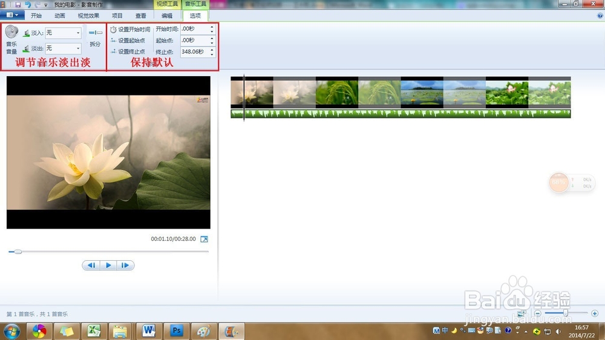Open the 动画 (Animations) ribbon tab
Screen dimensions: 605x340
tap(60, 16)
